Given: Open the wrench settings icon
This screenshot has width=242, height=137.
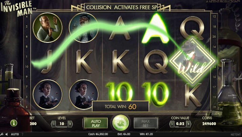Looking at the screenshot, I should tap(2, 134).
